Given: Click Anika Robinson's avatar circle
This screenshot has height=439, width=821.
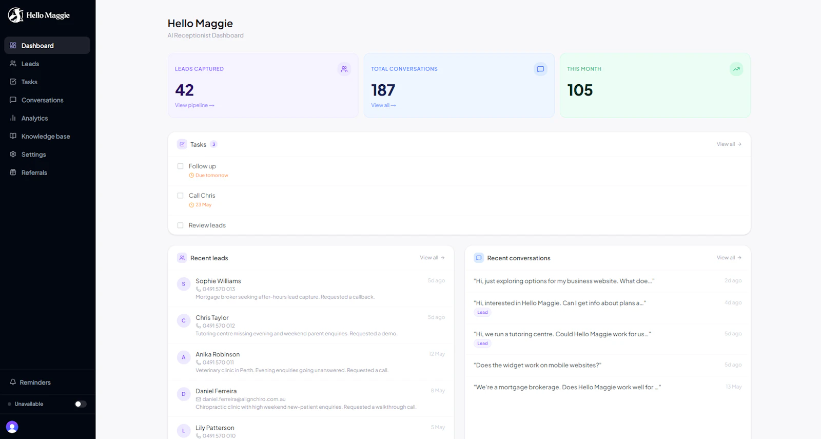Looking at the screenshot, I should coord(184,357).
